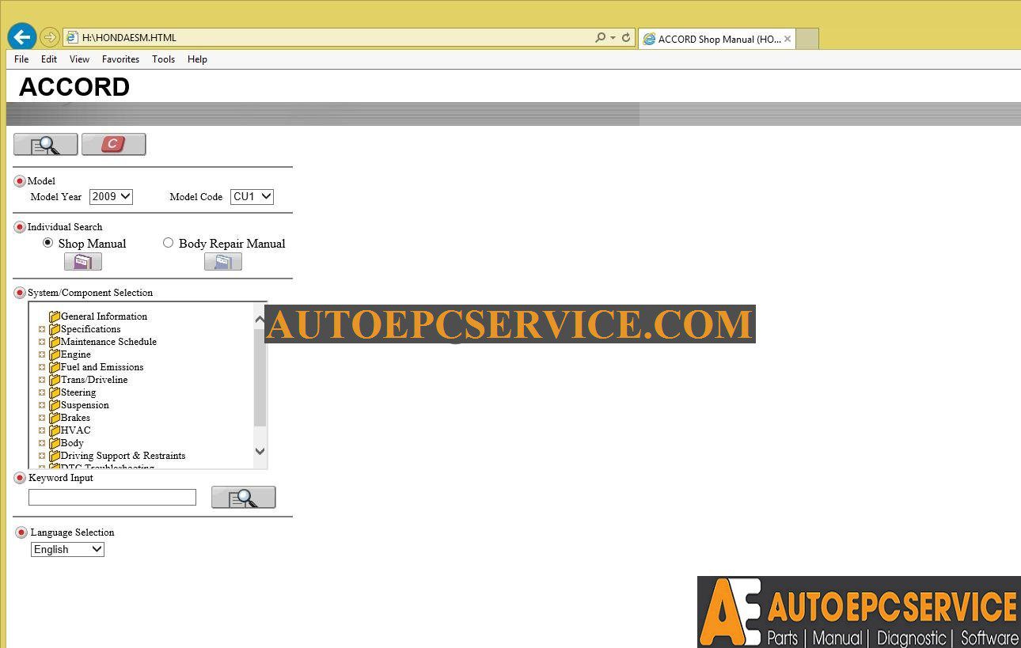Open the Favorites menu
Screen dimensions: 1021x648
(120, 59)
